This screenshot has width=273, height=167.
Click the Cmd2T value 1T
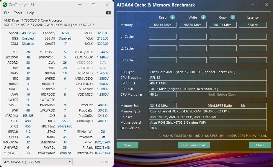(x=65, y=44)
